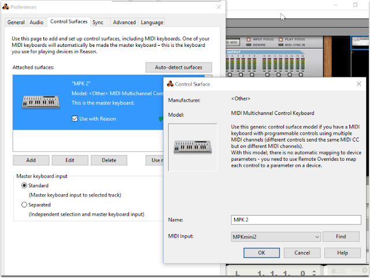Select the Separated master keyboard input option

click(x=24, y=205)
